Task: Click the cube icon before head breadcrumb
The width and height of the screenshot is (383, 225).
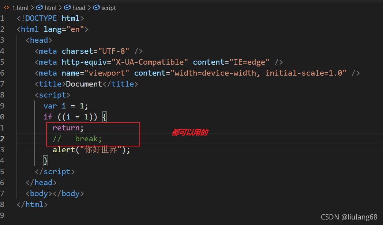Action: [x=67, y=8]
